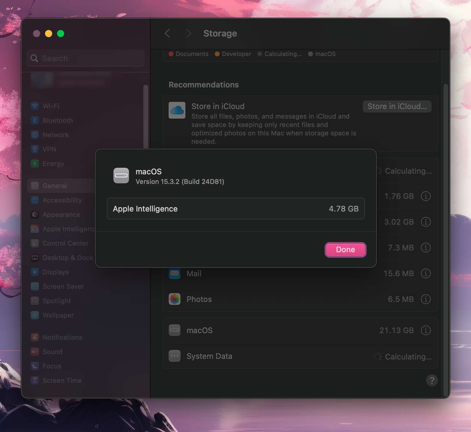
Task: Click the Control Center sidebar icon
Action: pos(35,243)
